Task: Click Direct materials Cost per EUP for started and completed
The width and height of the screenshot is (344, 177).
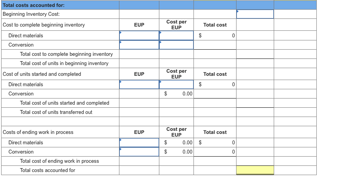Action: point(176,84)
